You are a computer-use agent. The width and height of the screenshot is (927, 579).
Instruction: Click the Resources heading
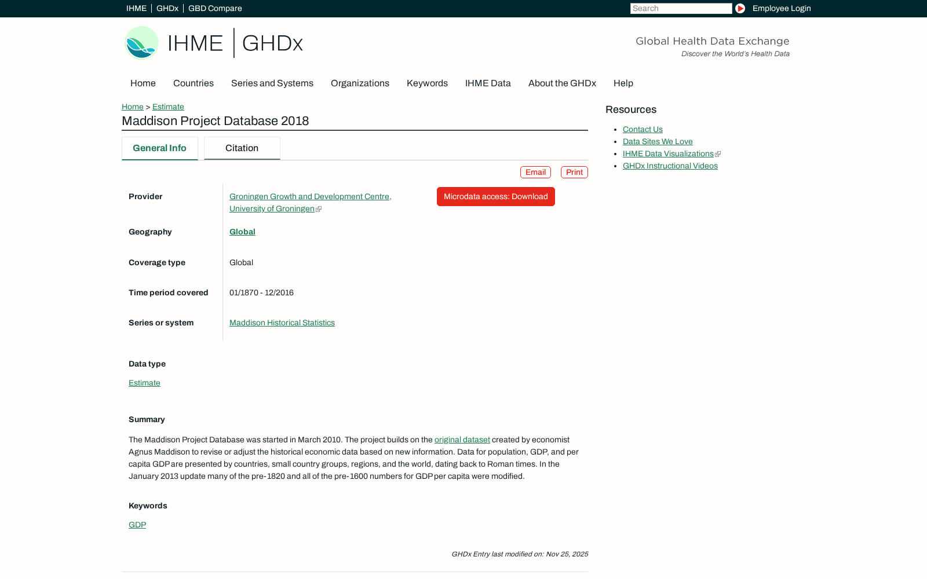pos(631,110)
